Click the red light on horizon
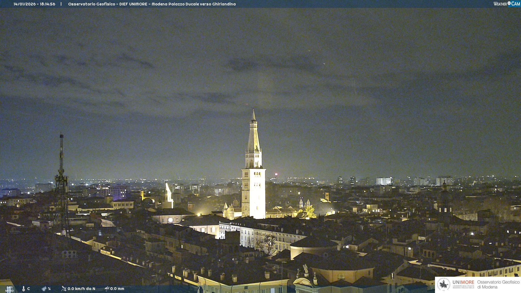 pyautogui.click(x=276, y=174)
